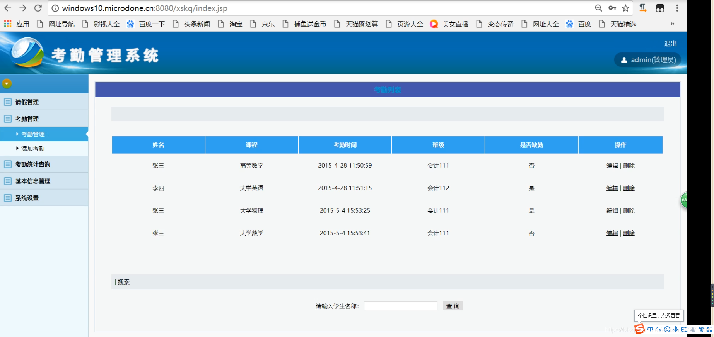The width and height of the screenshot is (714, 337).
Task: Show more bookmarks with » chevron
Action: tap(672, 24)
